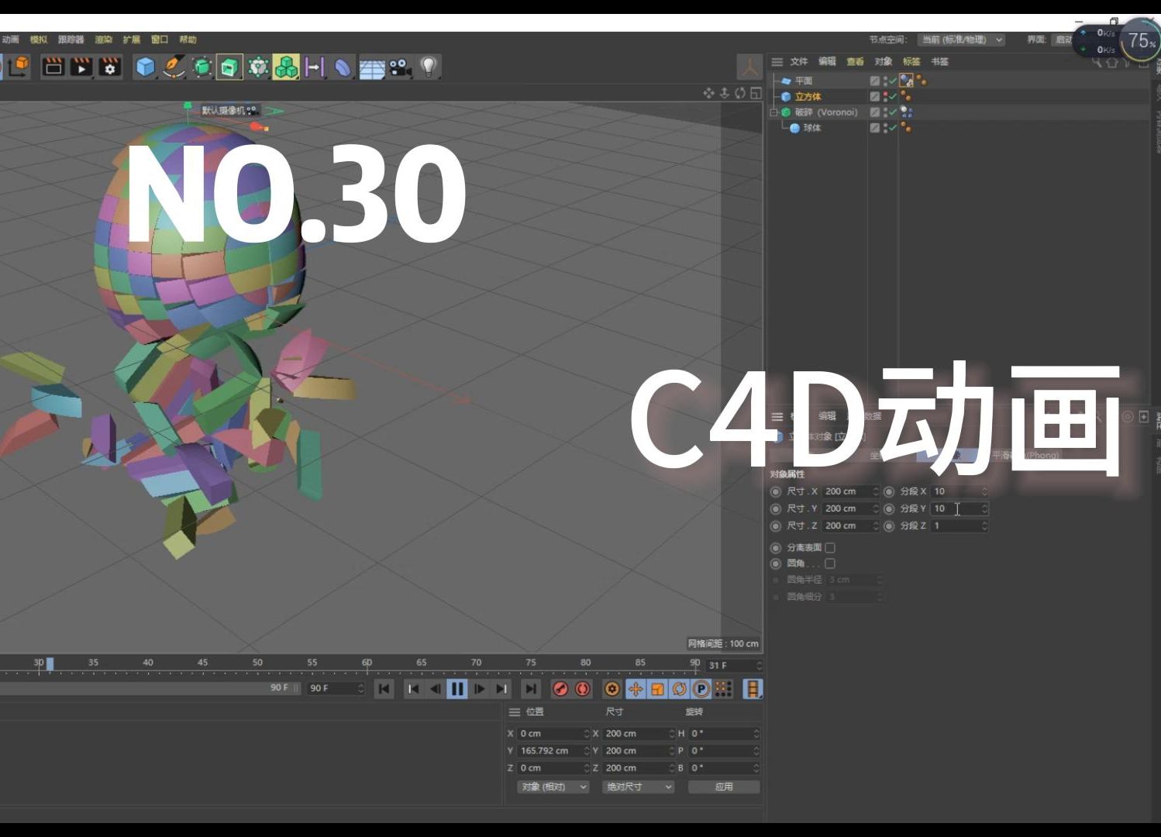Click the record active objects button
The height and width of the screenshot is (837, 1161).
(561, 689)
